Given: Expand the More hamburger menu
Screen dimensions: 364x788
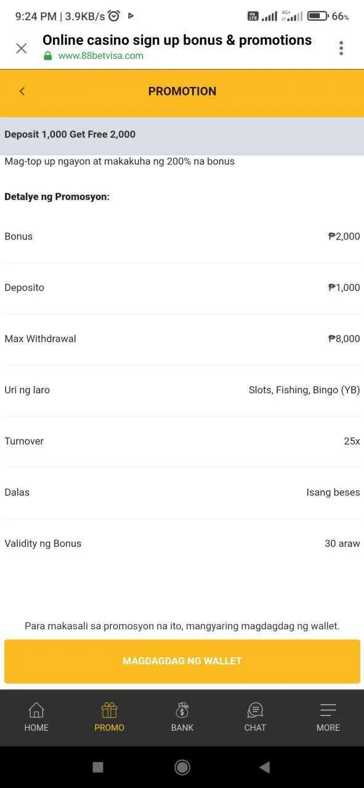Looking at the screenshot, I should pos(328,710).
